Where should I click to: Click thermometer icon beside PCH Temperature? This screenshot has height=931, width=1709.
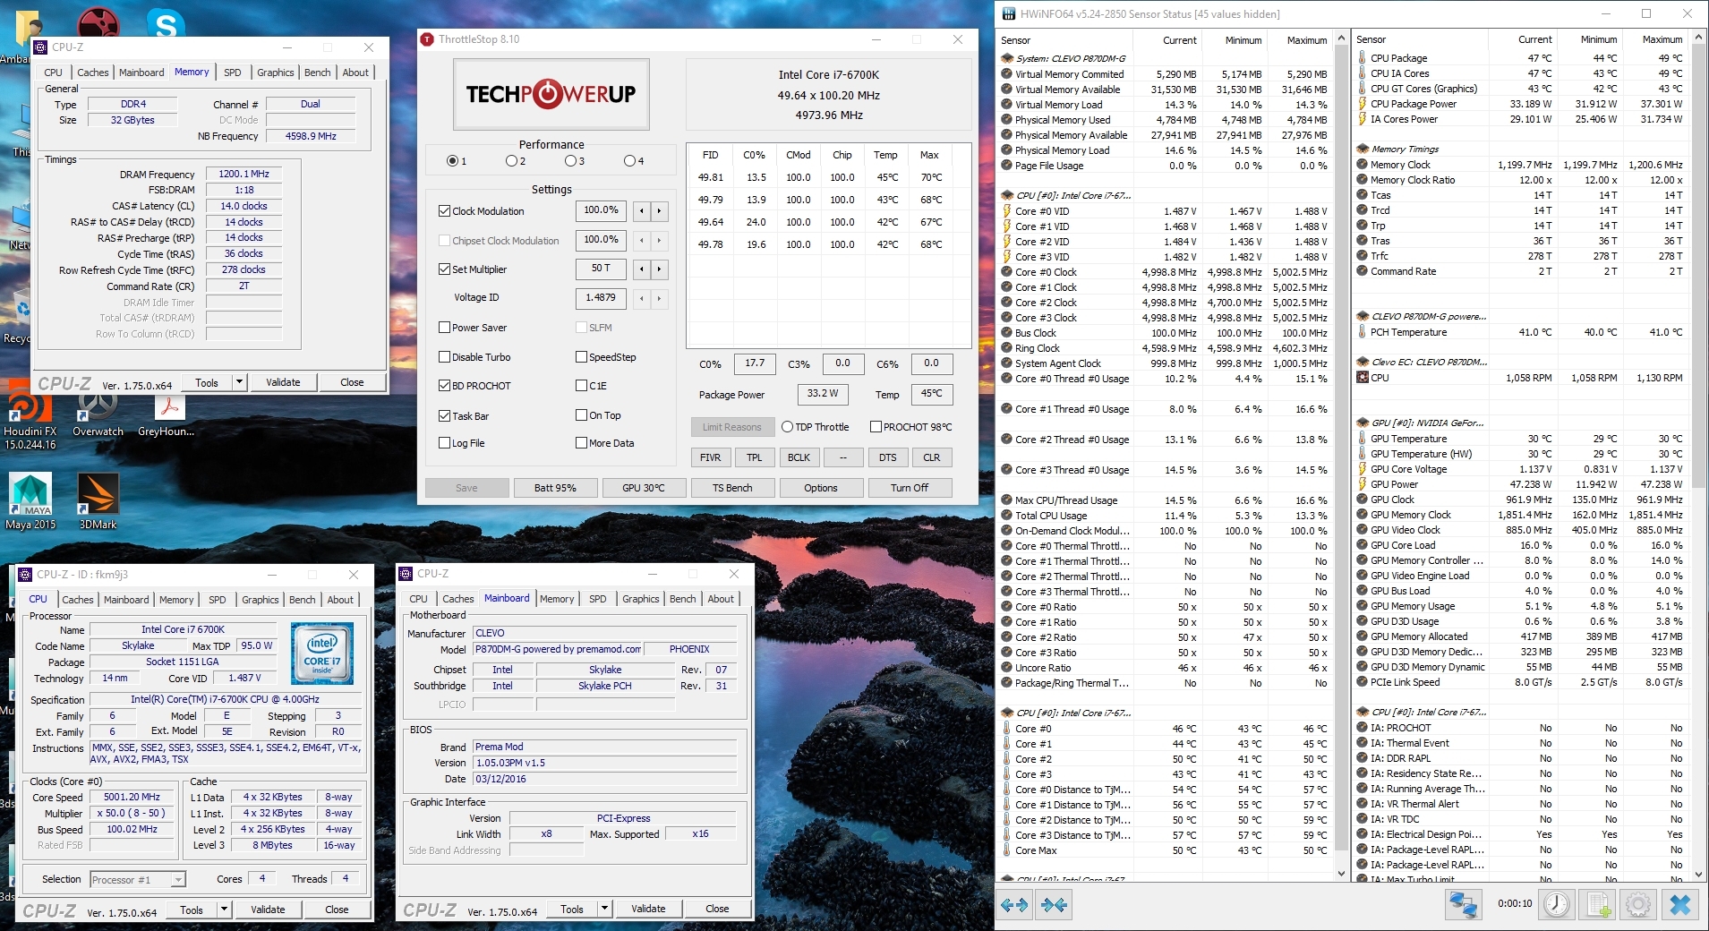(1363, 332)
